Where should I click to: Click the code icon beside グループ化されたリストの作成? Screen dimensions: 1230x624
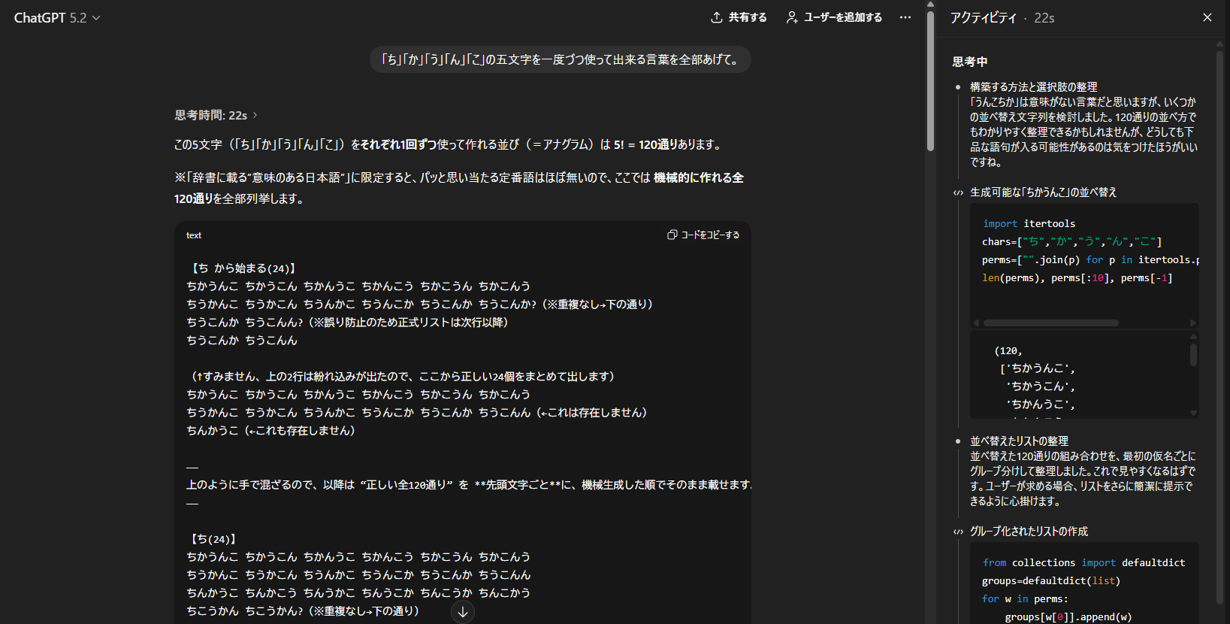point(958,532)
